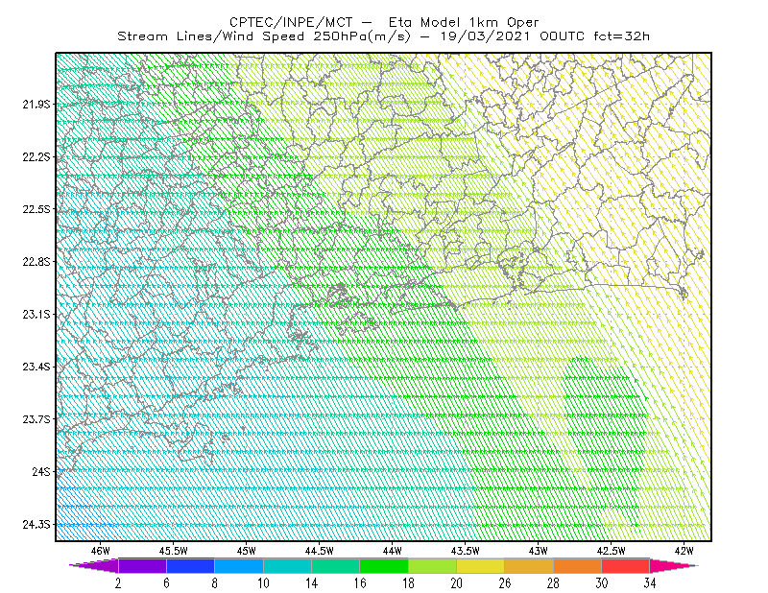Click the 42.5W longitude axis label
The width and height of the screenshot is (768, 593).
point(612,551)
